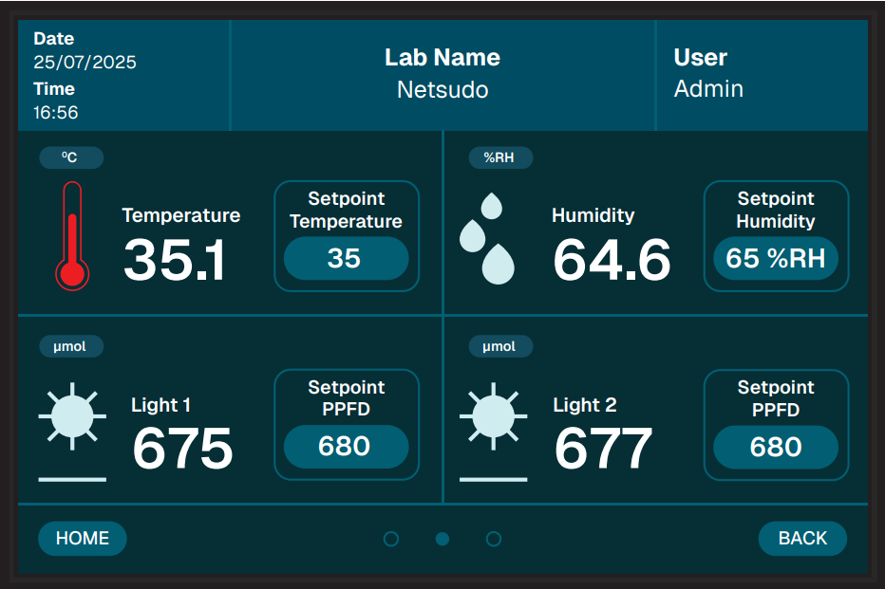885x589 pixels.
Task: Switch to third page indicator dot
Action: [x=494, y=539]
